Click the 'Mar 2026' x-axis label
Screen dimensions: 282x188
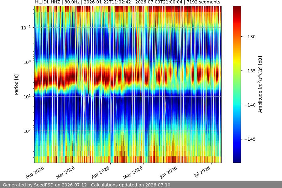[x=65, y=172]
